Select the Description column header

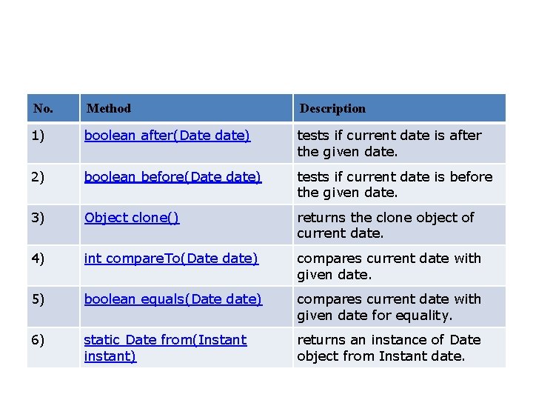click(332, 108)
